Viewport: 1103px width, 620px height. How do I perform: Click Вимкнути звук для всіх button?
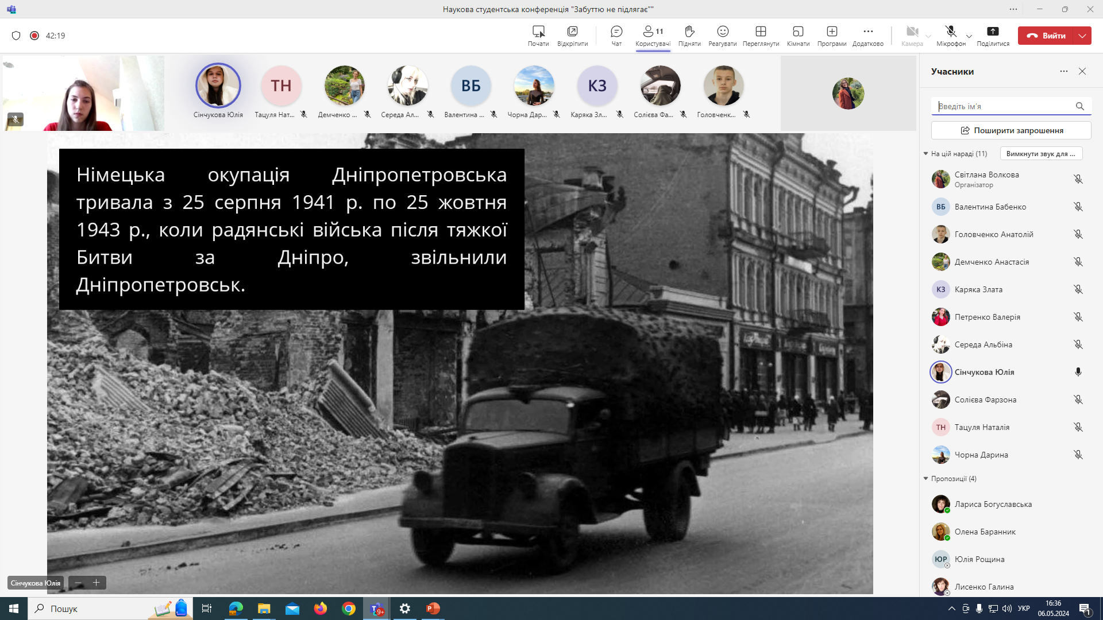[1041, 154]
